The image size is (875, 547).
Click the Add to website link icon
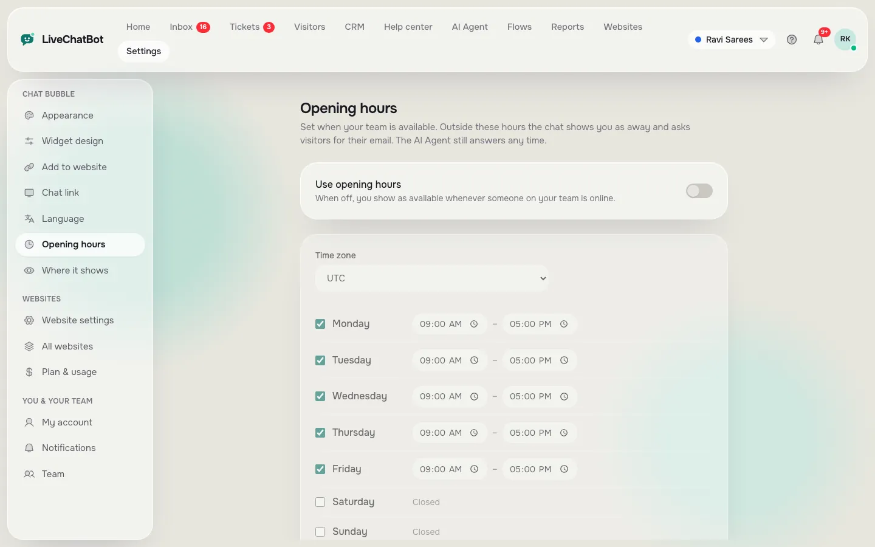pos(29,167)
